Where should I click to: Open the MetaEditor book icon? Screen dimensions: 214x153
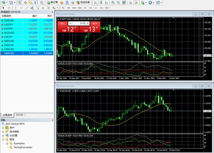[x=62, y=2]
